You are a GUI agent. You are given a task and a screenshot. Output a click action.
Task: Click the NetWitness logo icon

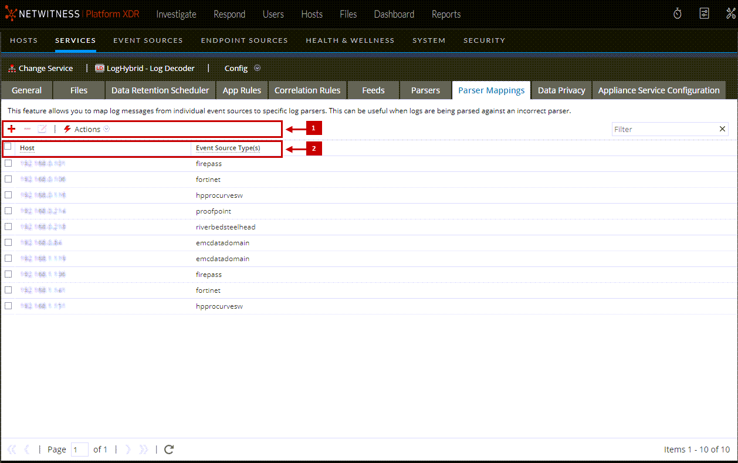click(x=11, y=14)
